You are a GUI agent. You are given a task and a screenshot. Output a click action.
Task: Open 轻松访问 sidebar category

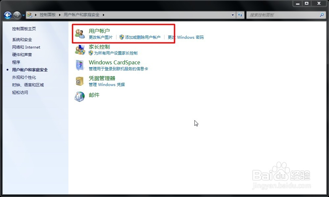point(20,92)
